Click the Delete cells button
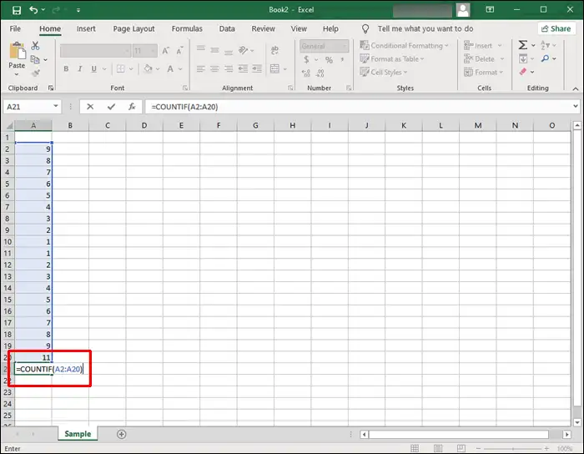 (484, 59)
